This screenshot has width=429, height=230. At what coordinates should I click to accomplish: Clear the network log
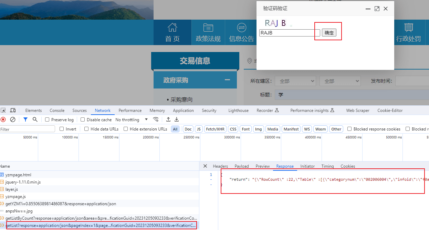[x=13, y=119]
